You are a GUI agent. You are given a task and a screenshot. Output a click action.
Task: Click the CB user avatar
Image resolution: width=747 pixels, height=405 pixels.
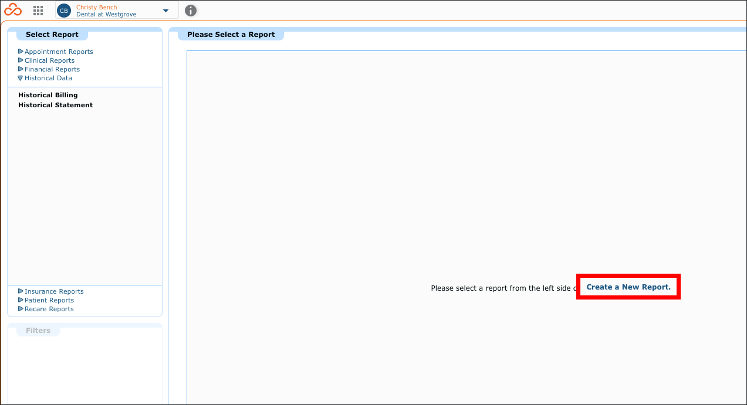click(64, 11)
